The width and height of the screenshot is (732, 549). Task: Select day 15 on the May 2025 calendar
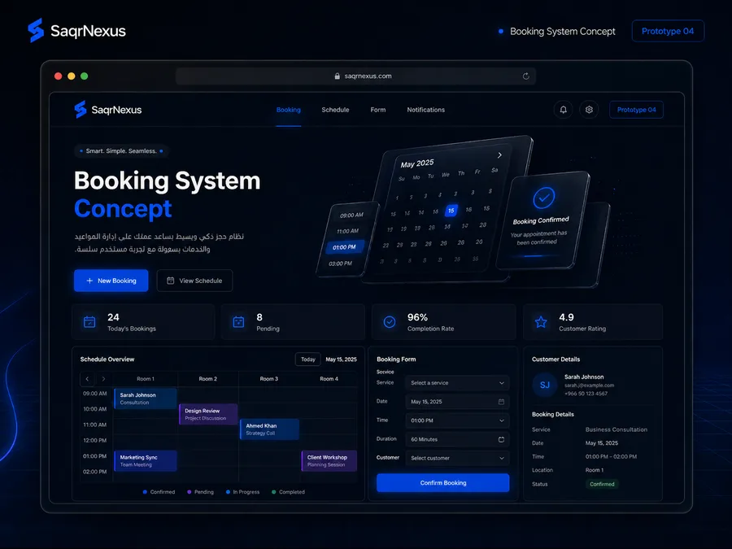[x=451, y=211]
